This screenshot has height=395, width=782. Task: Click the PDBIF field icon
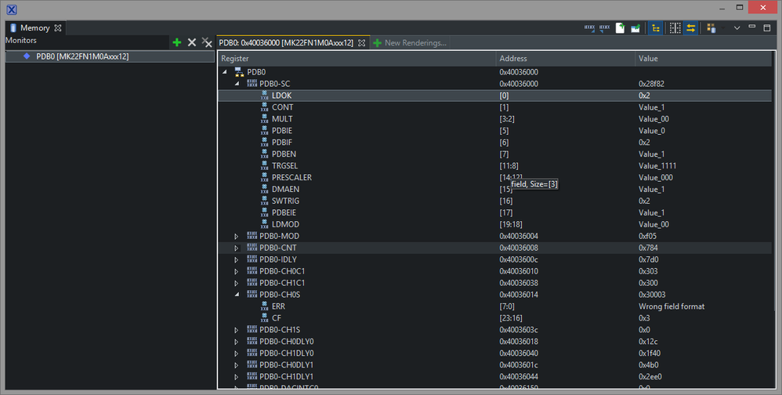(264, 142)
